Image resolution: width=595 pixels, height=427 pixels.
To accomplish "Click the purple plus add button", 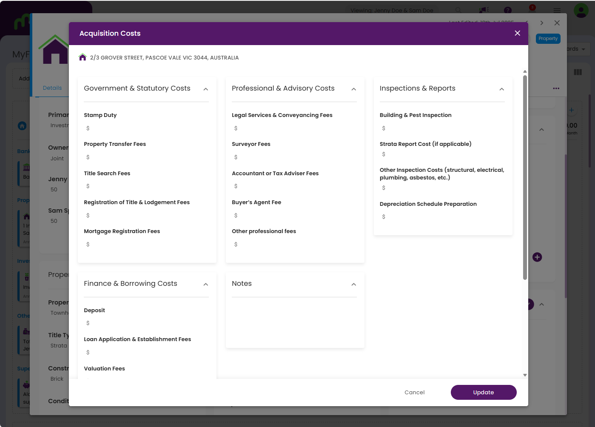I will (537, 257).
